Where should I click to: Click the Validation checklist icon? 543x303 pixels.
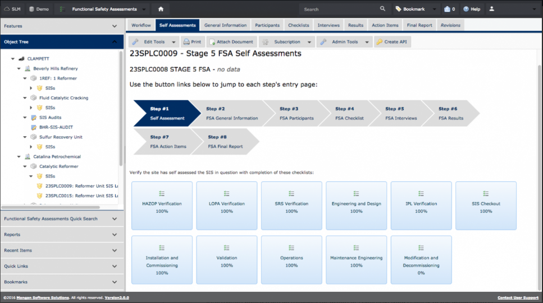pos(226,248)
